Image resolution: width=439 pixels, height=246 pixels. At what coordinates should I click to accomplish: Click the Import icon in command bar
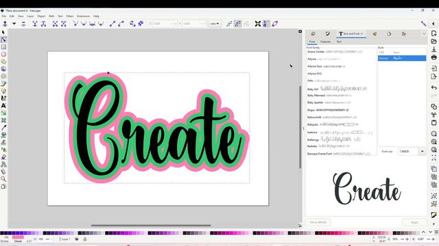[x=434, y=68]
